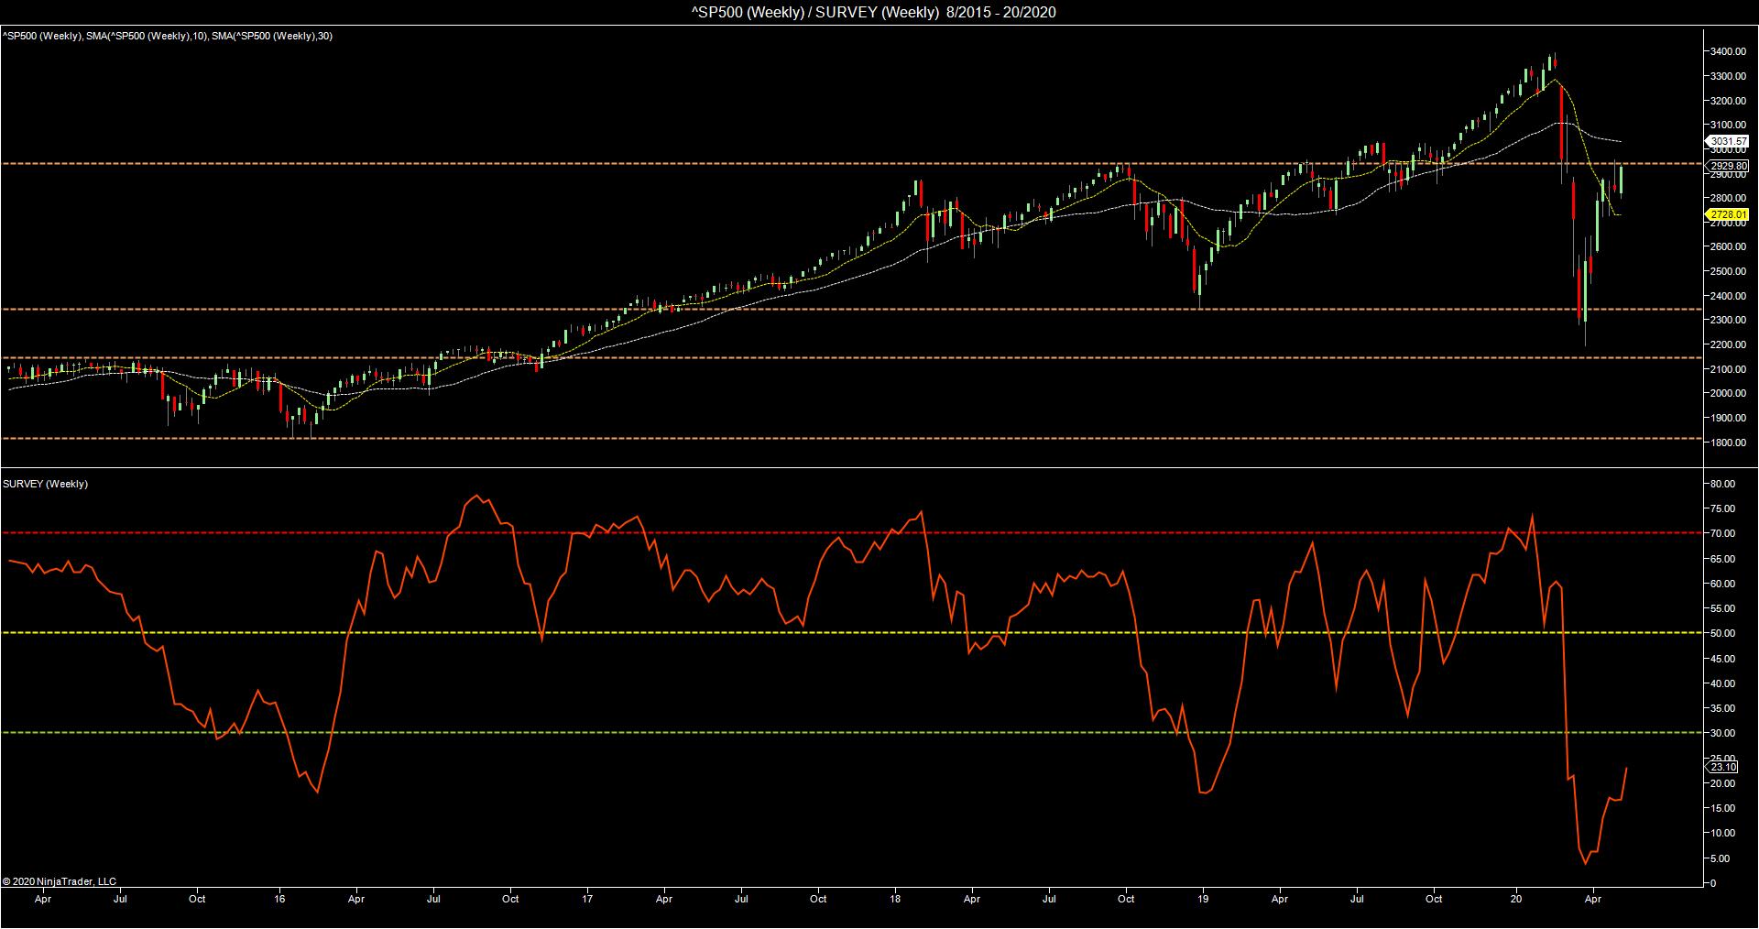Click the 2500.00 price axis label

click(1726, 272)
